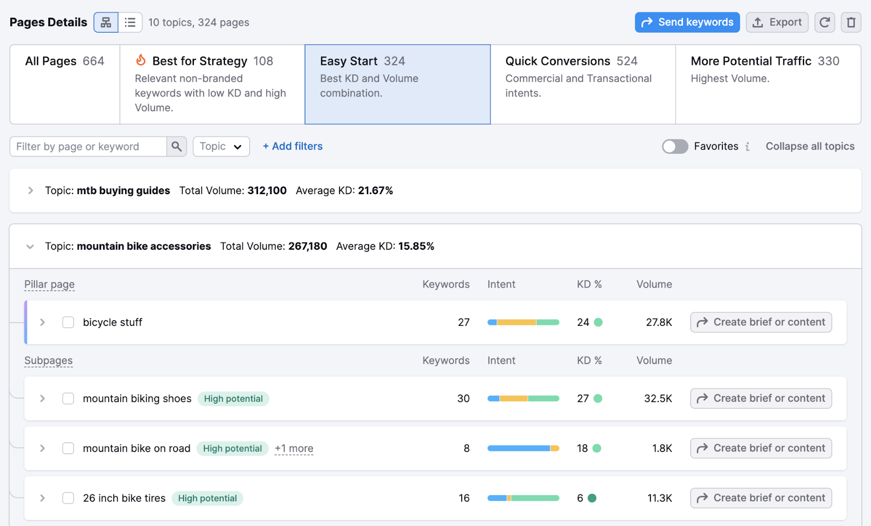This screenshot has height=526, width=871.
Task: Select the topic map view icon
Action: tap(106, 22)
